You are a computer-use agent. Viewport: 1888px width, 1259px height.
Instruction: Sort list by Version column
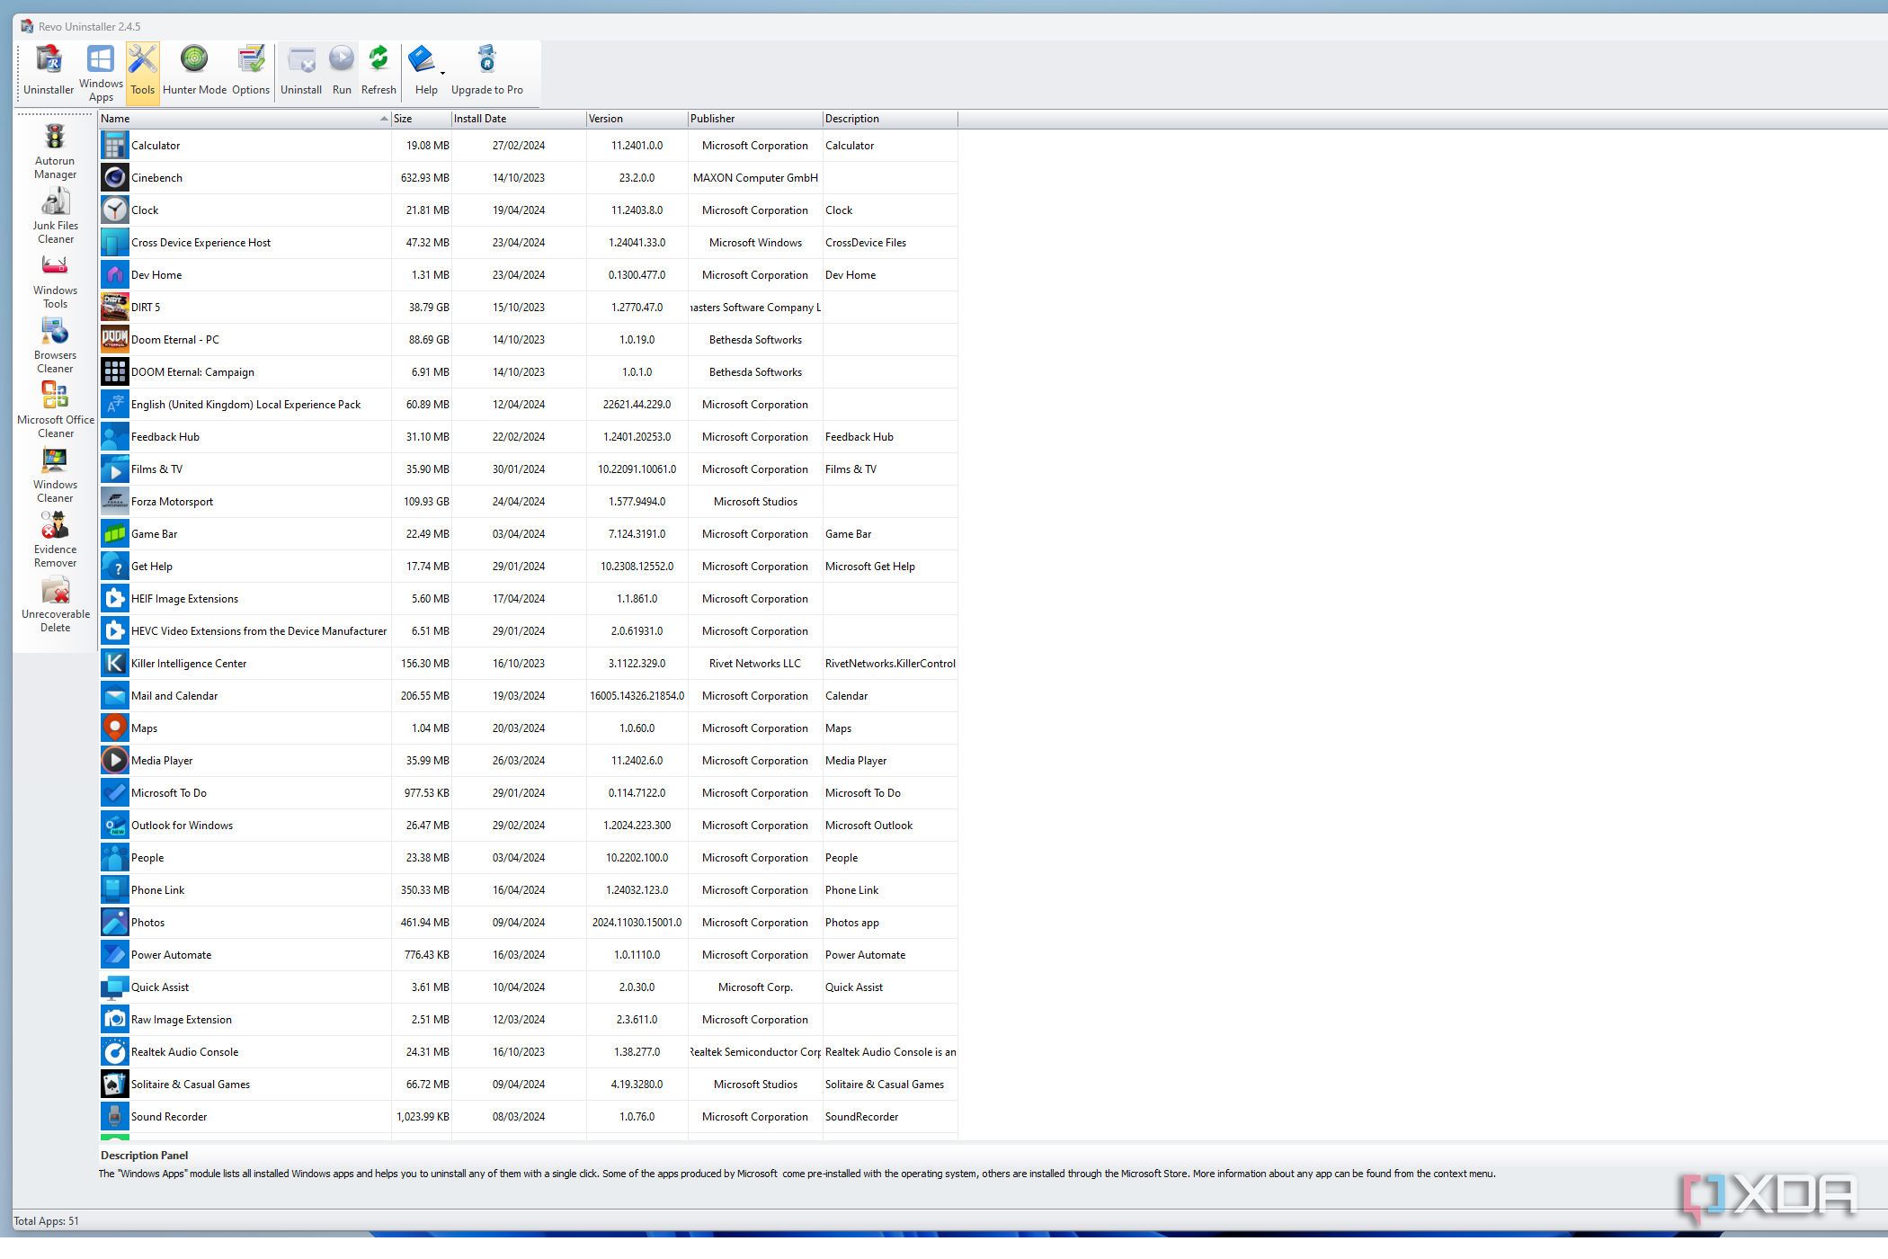click(637, 119)
